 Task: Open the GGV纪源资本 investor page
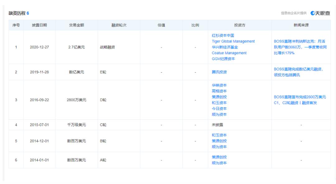(223, 59)
